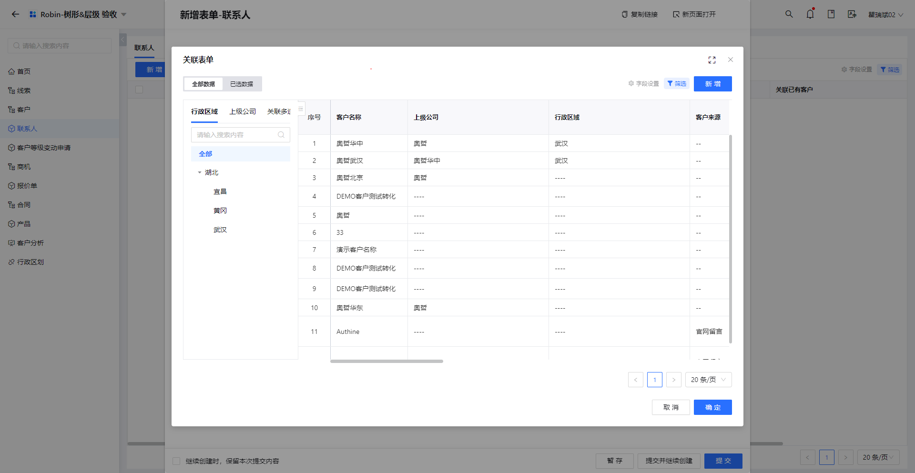The width and height of the screenshot is (915, 473).
Task: Collapse the left tree panel handle icon
Action: coord(301,109)
